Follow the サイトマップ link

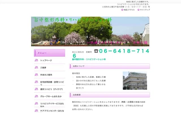coord(145,10)
